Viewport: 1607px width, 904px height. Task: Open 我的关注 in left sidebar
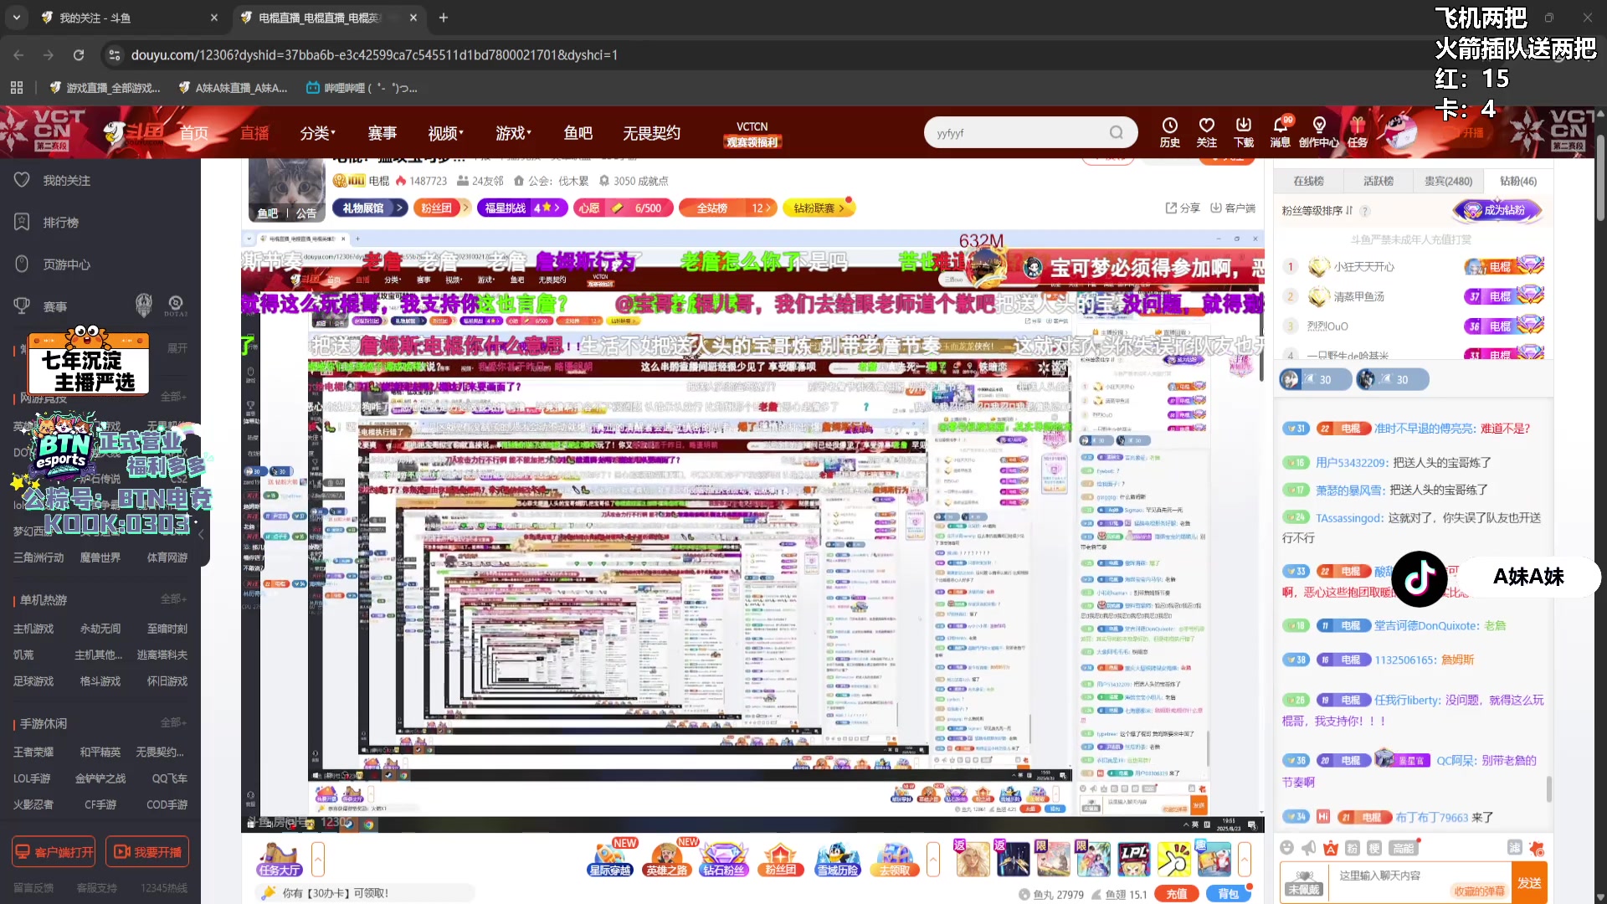pos(66,181)
